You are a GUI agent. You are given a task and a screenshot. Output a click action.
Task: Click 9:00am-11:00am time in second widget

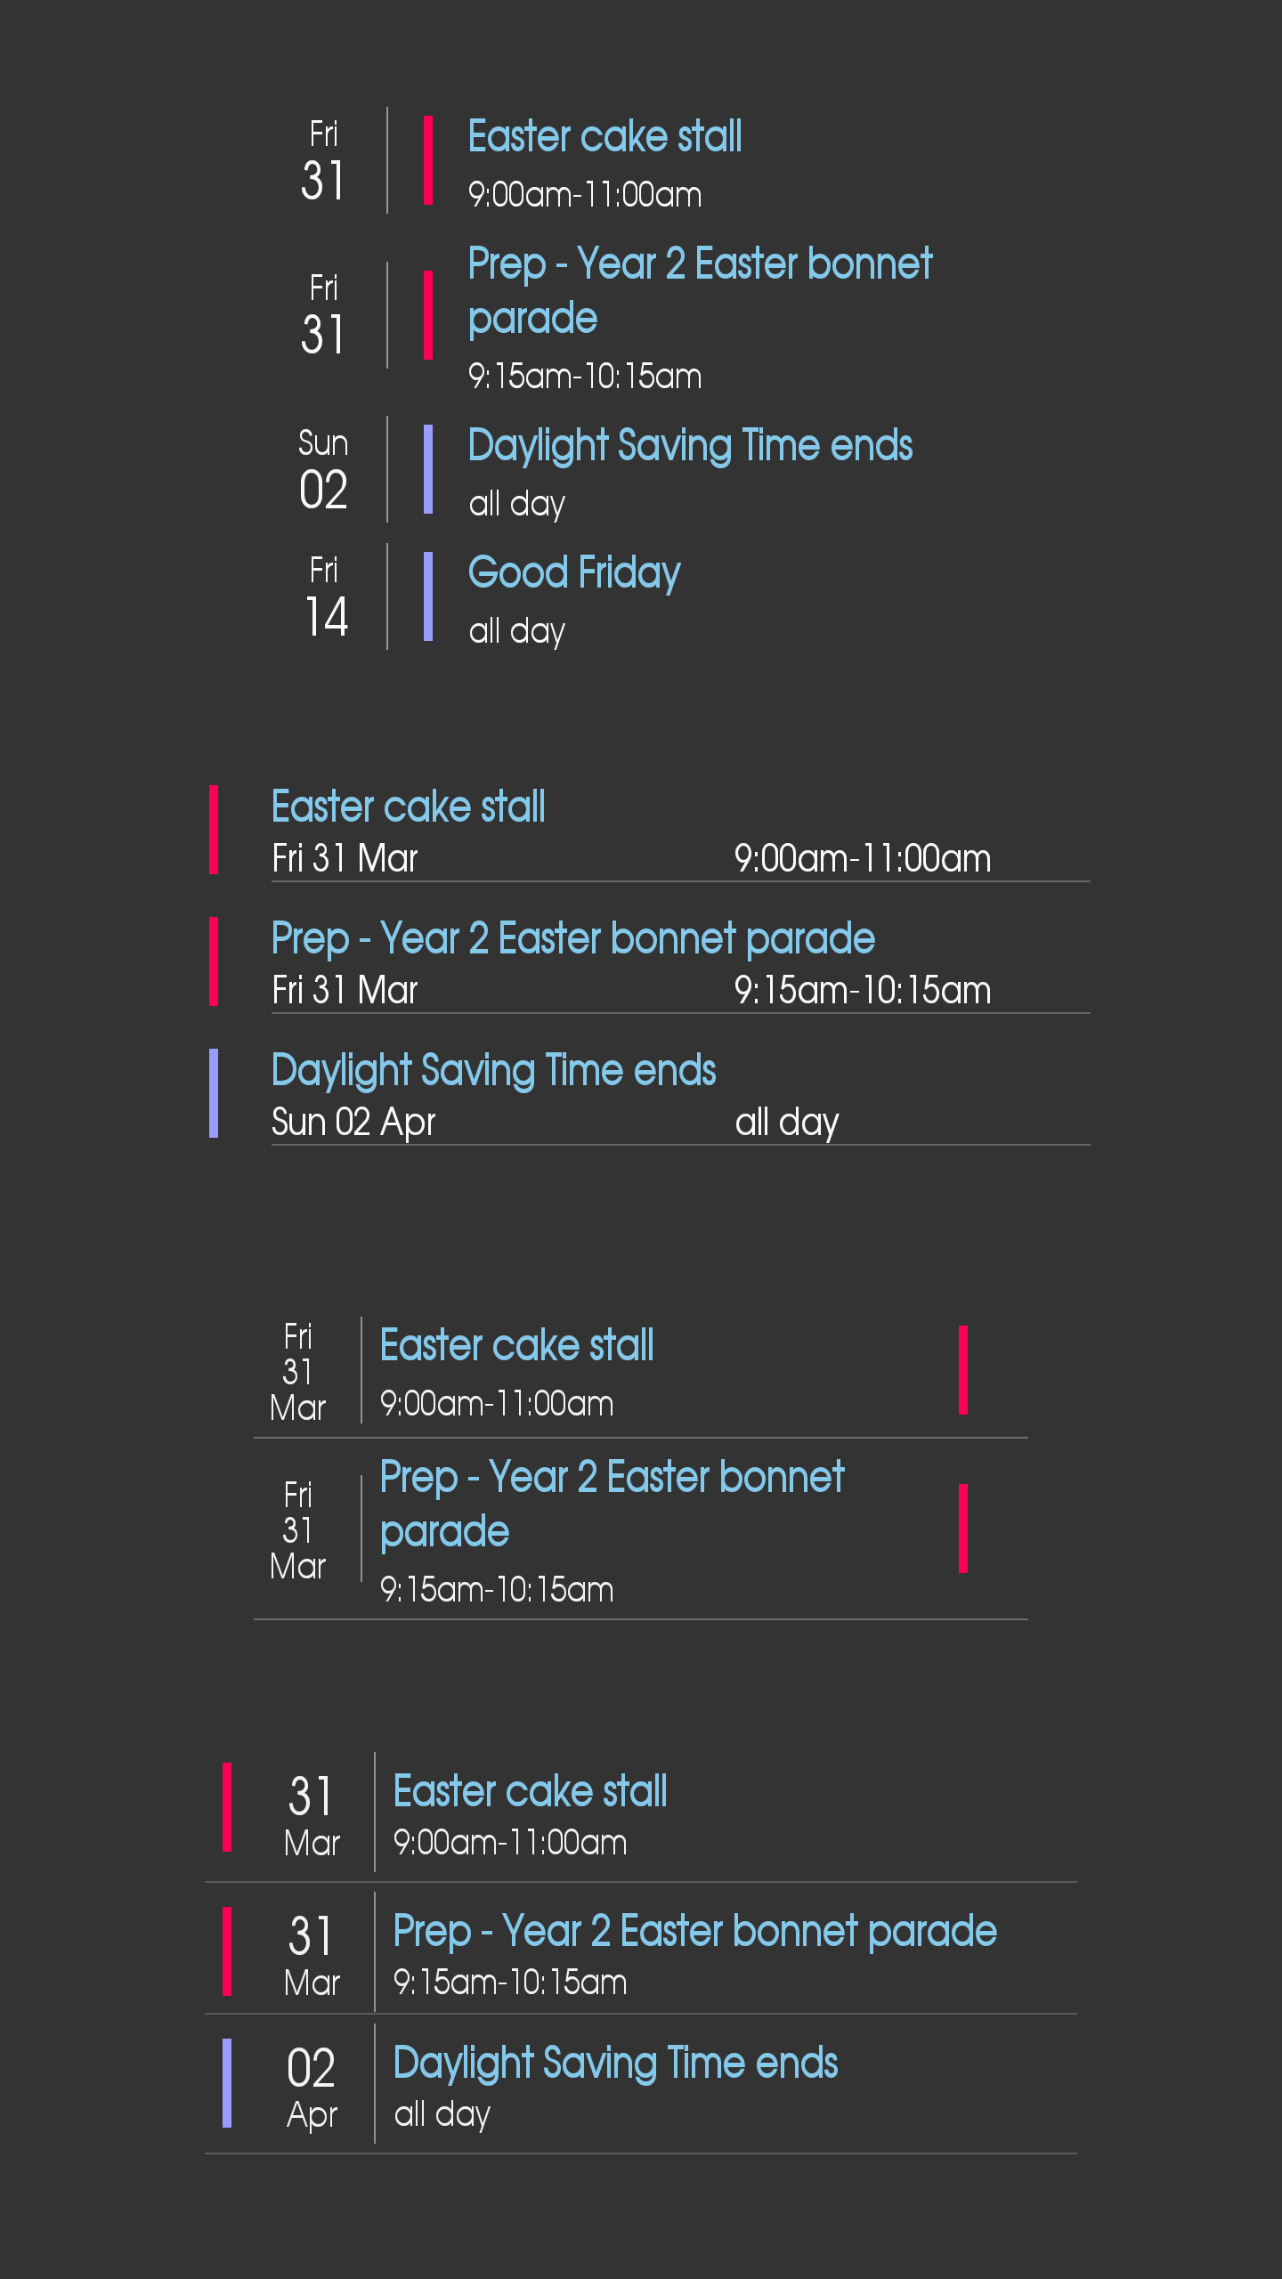862,859
